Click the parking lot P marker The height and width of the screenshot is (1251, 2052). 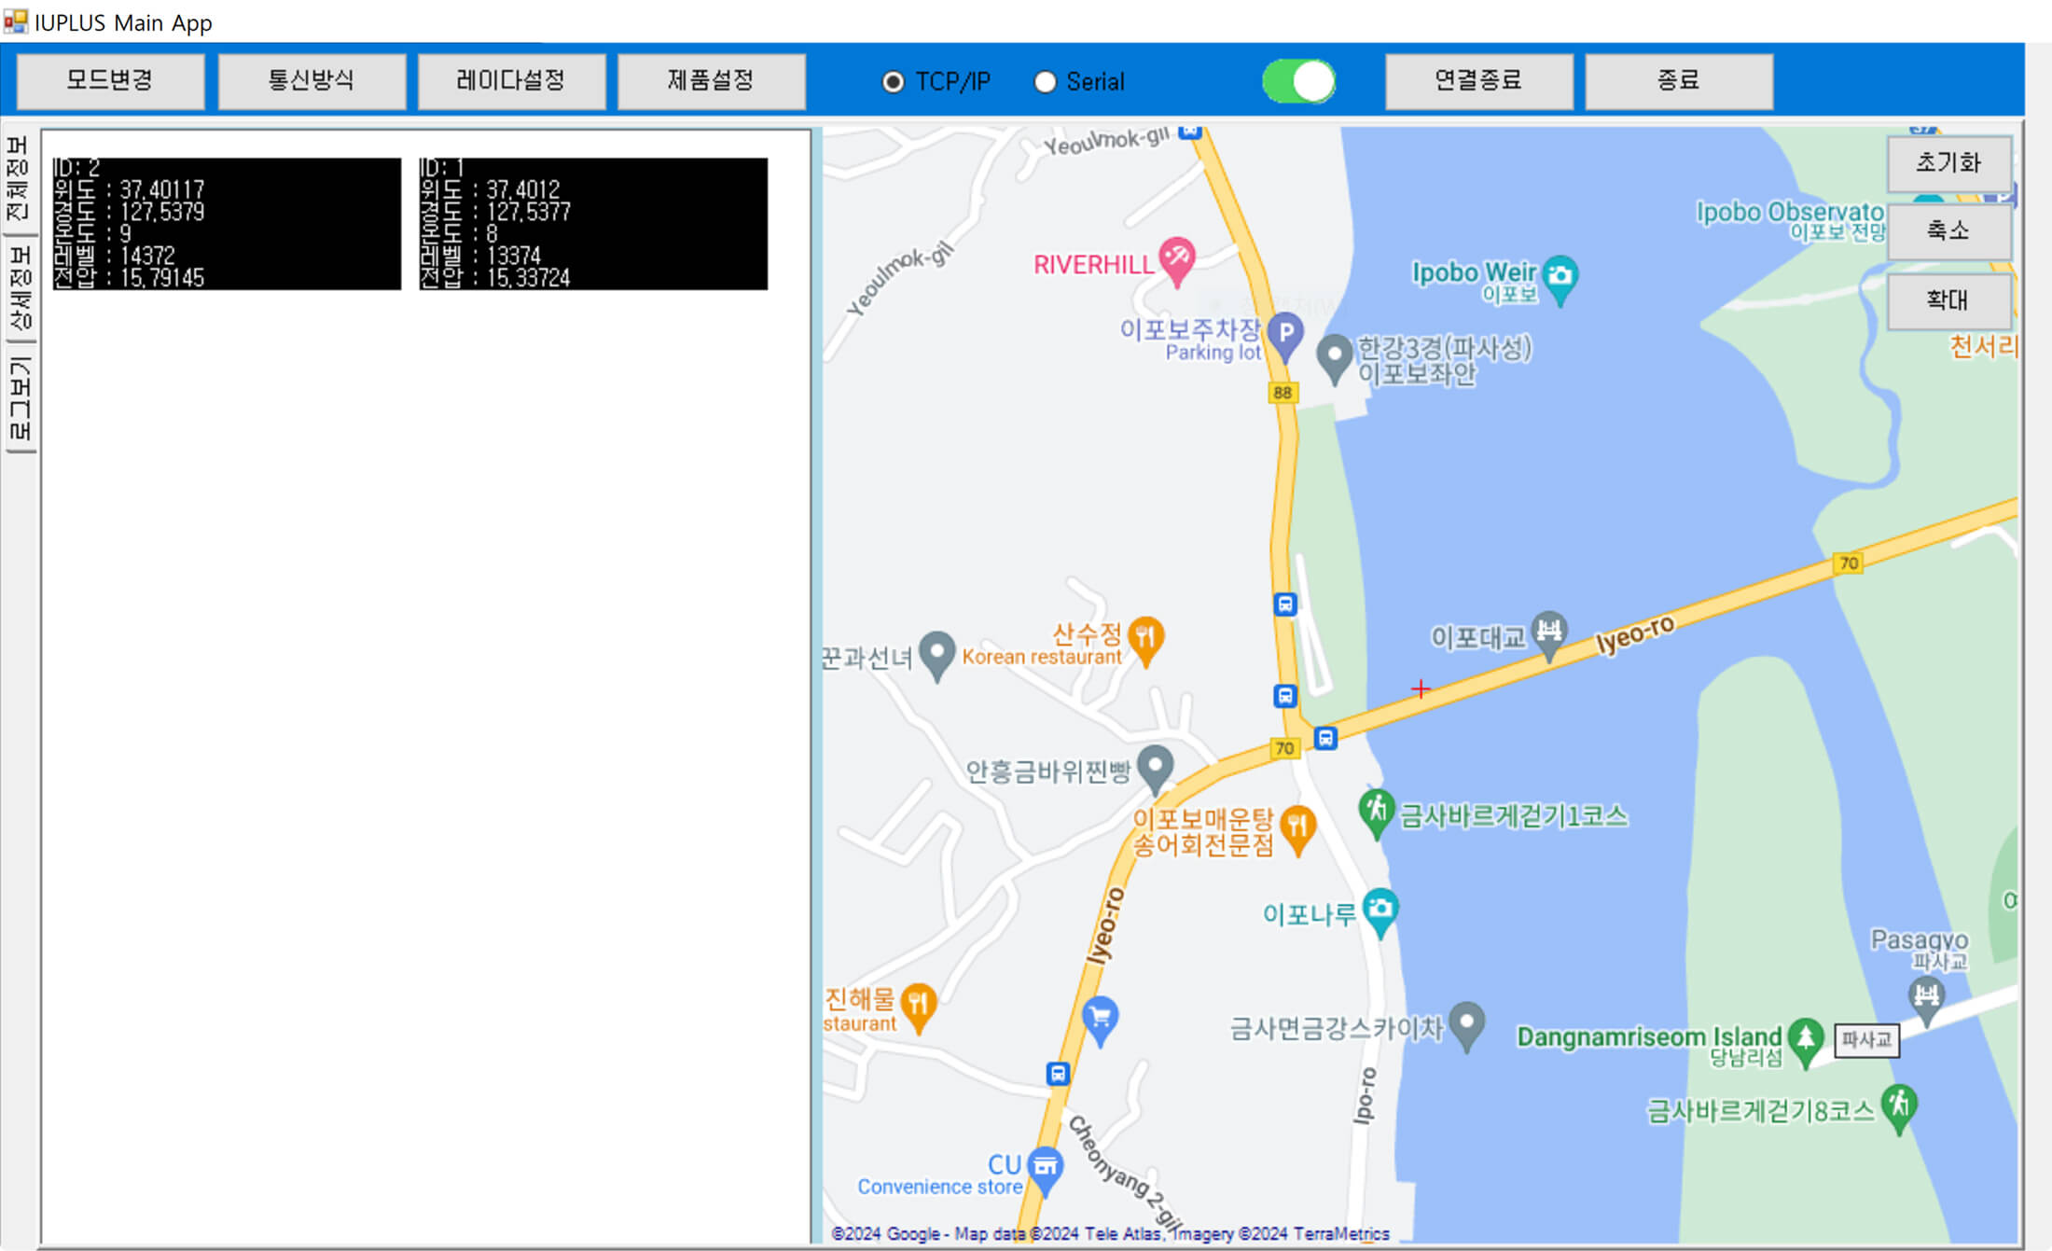(x=1285, y=333)
